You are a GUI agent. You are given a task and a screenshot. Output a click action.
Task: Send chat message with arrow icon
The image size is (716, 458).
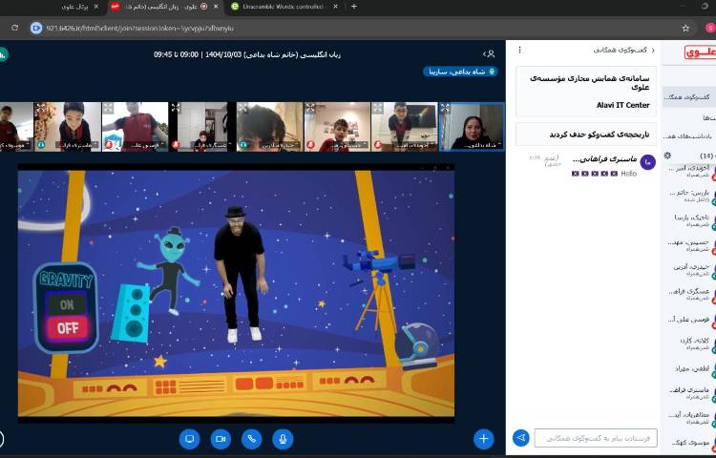520,438
